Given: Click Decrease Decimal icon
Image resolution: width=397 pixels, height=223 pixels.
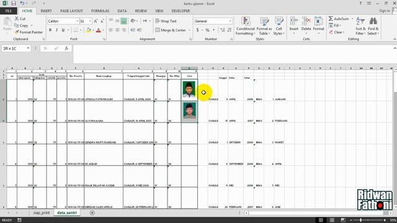Looking at the screenshot, I should pyautogui.click(x=229, y=30).
